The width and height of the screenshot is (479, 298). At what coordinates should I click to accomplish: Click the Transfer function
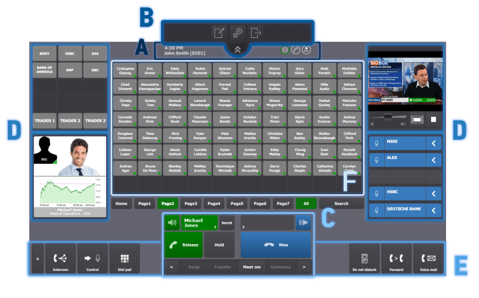pos(222,267)
